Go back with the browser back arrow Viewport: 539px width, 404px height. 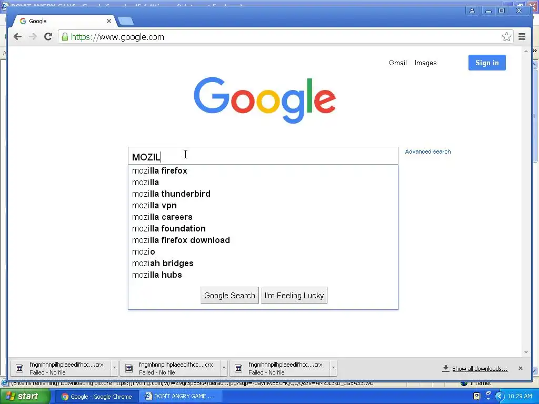[x=17, y=37]
